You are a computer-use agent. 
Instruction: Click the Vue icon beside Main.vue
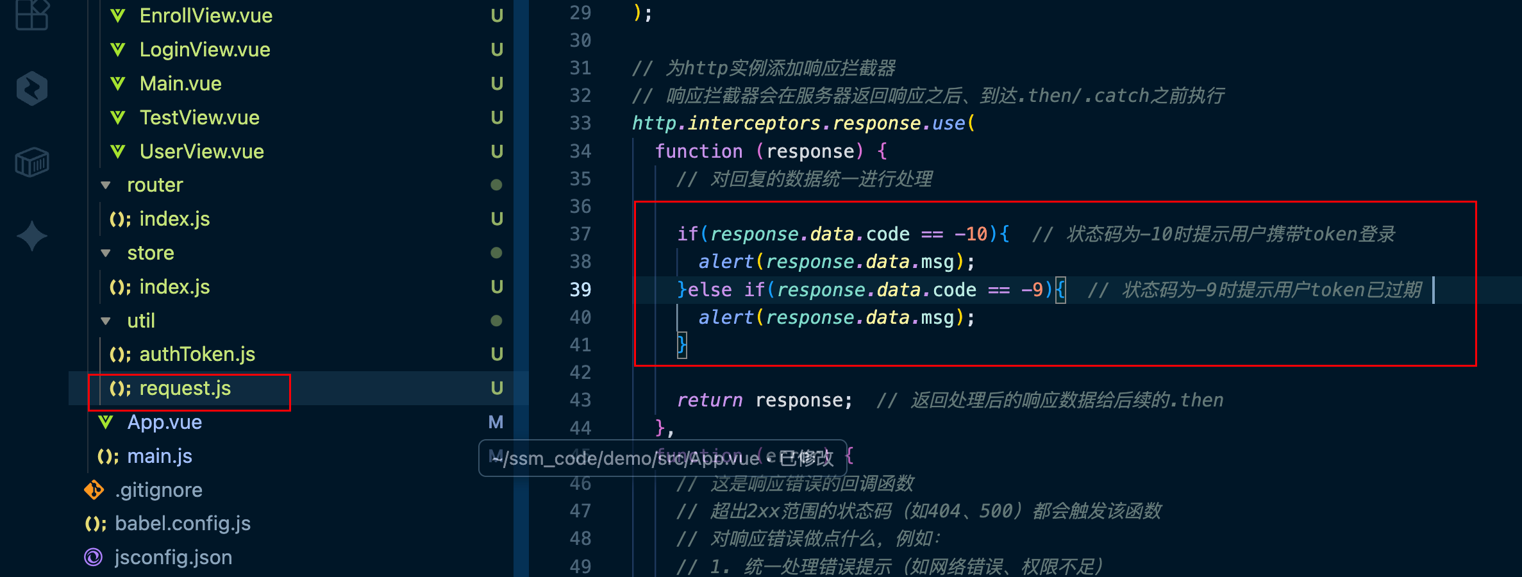118,84
